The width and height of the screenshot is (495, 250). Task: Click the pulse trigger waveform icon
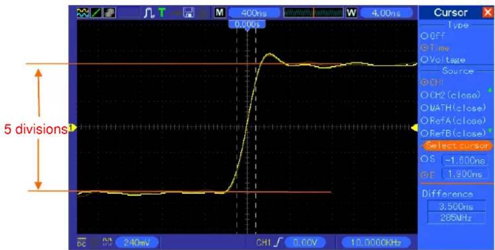pyautogui.click(x=148, y=12)
